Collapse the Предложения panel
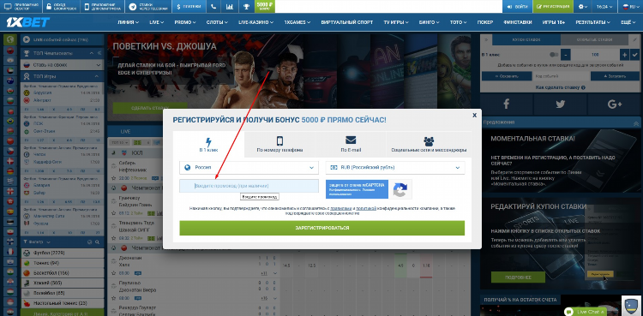Screen dimensions: 643x316 pyautogui.click(x=636, y=122)
